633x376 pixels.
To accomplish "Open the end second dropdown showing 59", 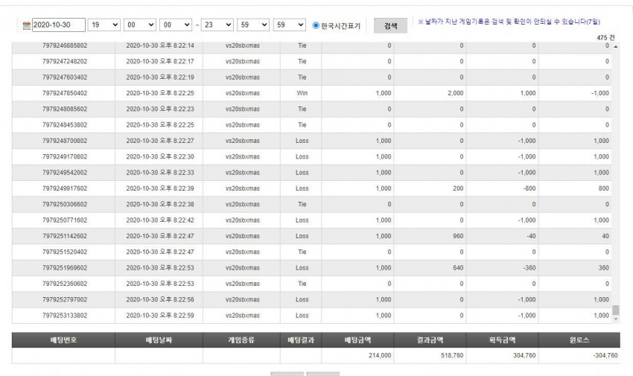I will tap(290, 25).
